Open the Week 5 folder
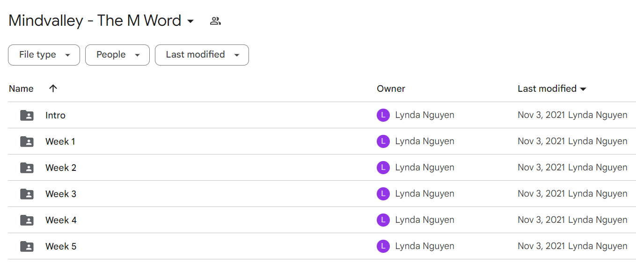This screenshot has height=272, width=636. [x=61, y=246]
